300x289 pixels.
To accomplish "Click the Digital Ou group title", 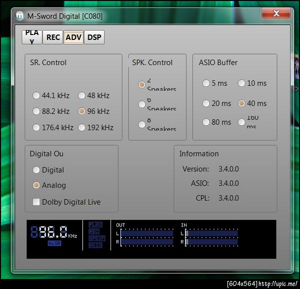I will click(x=46, y=154).
